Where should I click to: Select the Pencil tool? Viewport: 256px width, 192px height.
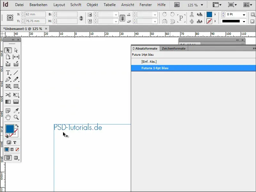click(16, 79)
